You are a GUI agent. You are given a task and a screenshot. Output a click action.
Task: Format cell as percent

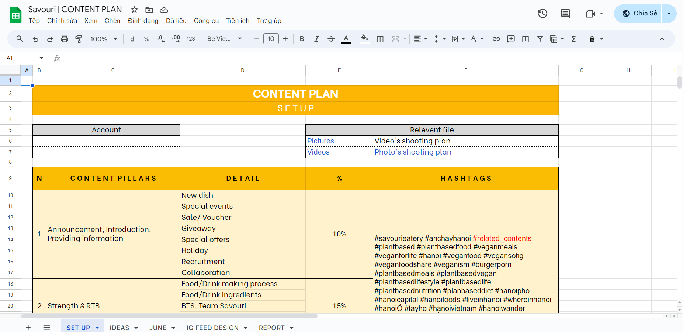click(146, 39)
